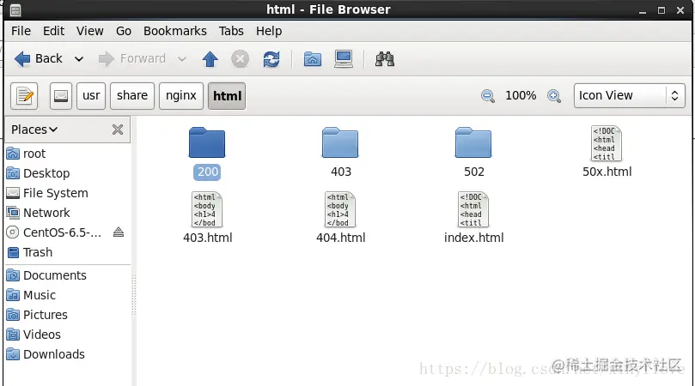
Task: Select the 200 folder icon
Action: click(207, 142)
